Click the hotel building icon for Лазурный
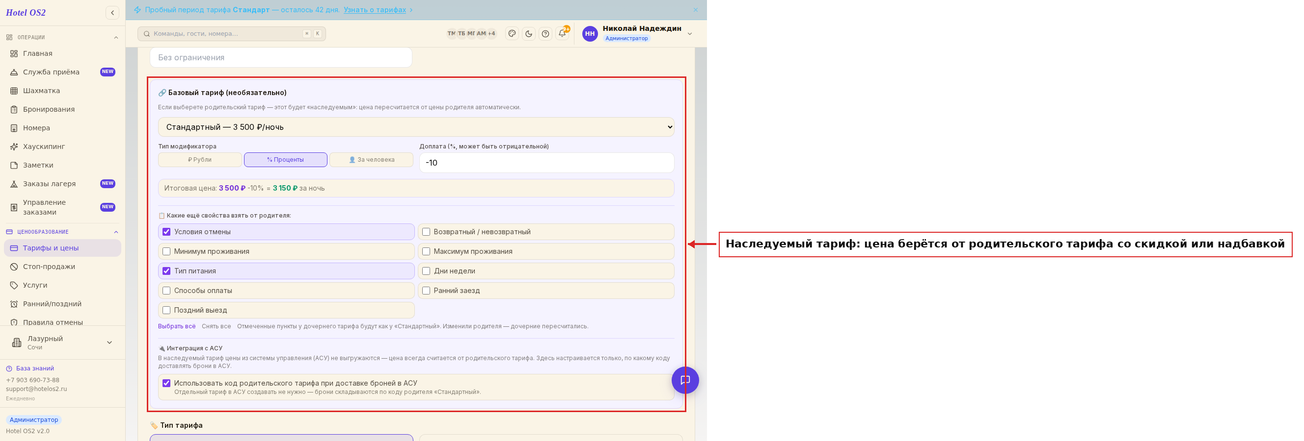 tap(17, 343)
